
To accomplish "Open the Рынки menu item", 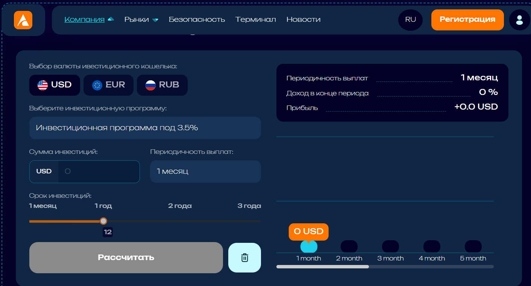I will point(137,20).
